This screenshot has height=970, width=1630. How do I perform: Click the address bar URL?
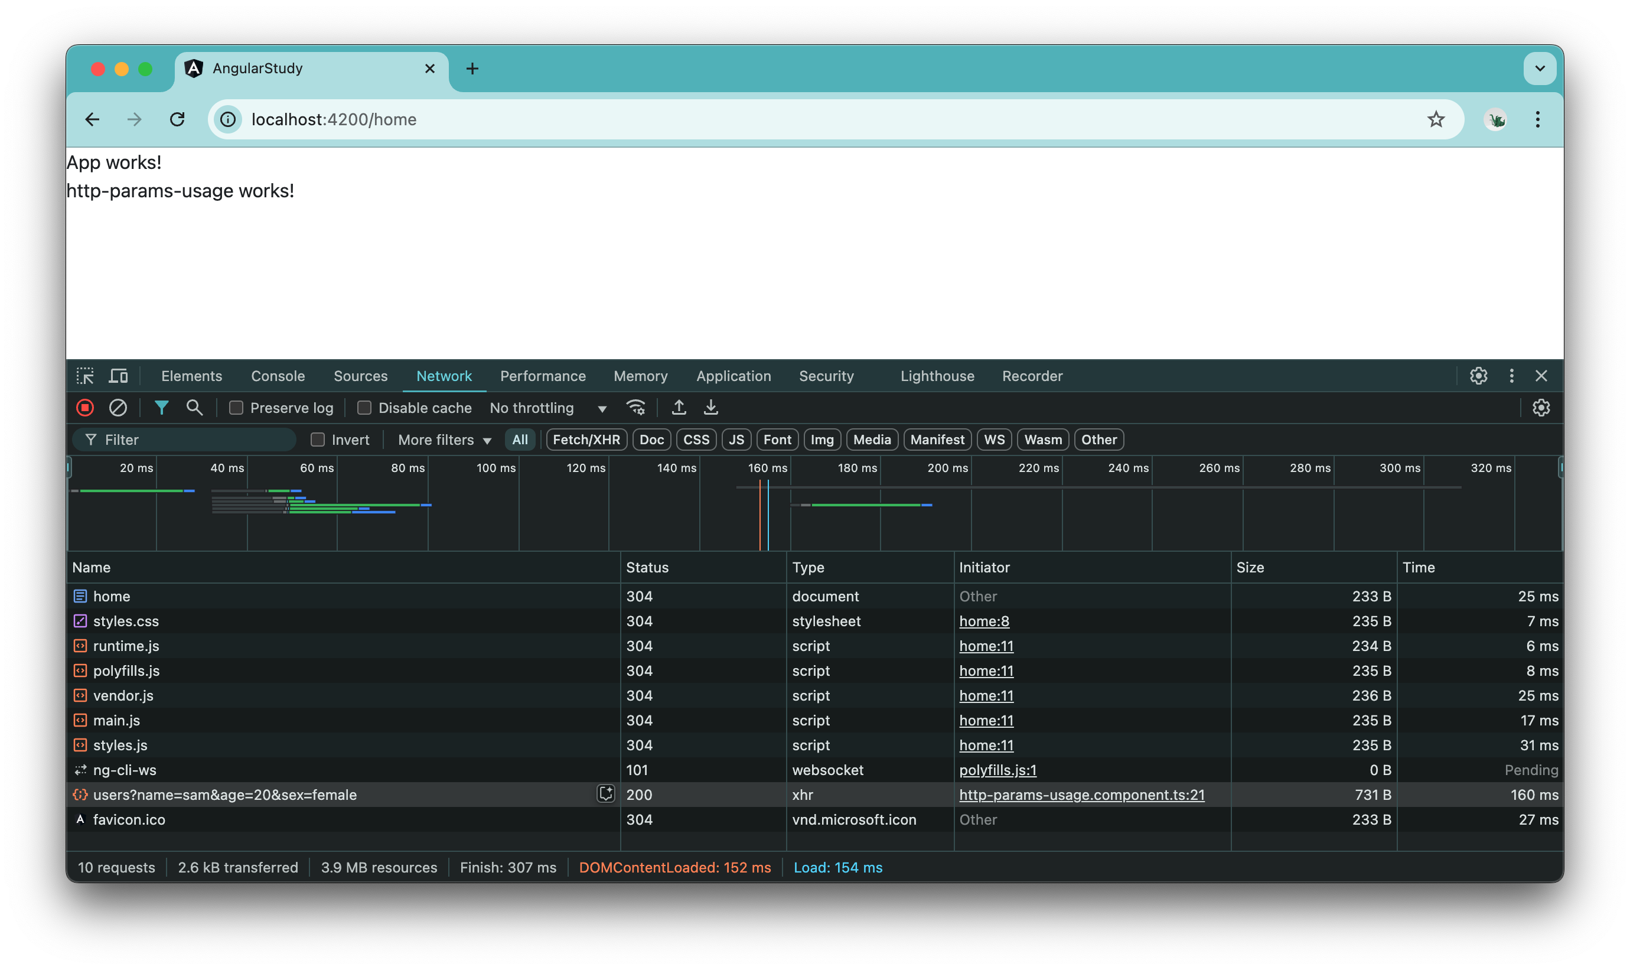coord(334,119)
